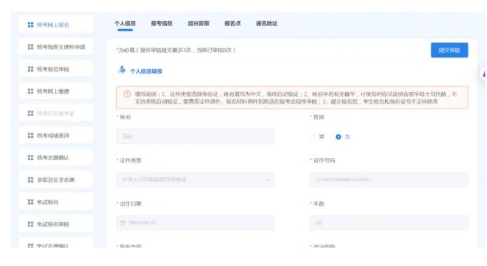Open the 证件类型 dropdown

tap(195, 180)
